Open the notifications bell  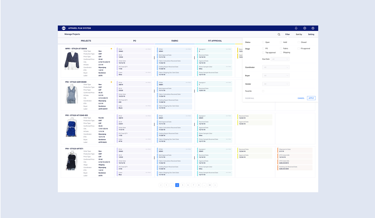296,28
